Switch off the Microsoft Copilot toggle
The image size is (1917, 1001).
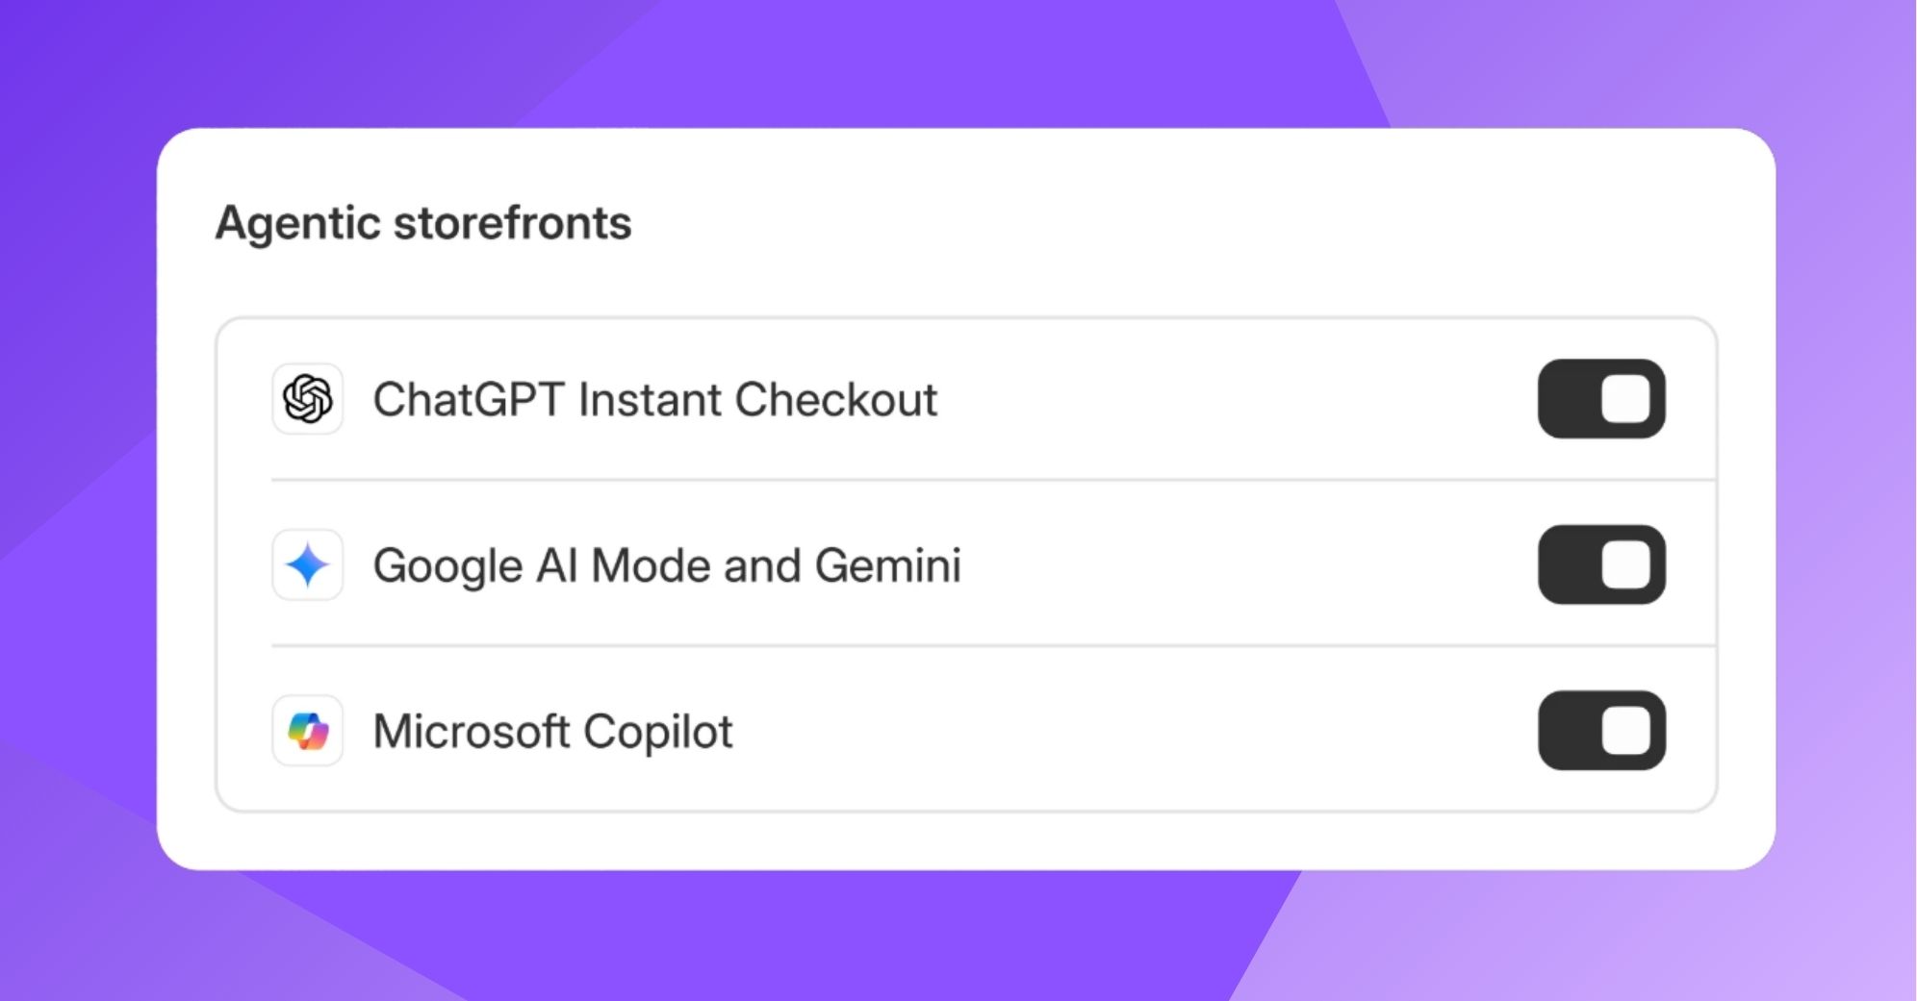coord(1601,731)
